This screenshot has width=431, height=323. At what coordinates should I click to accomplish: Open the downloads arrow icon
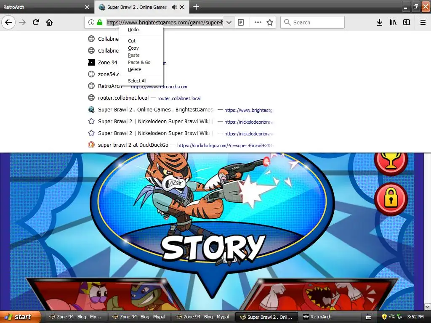click(380, 22)
